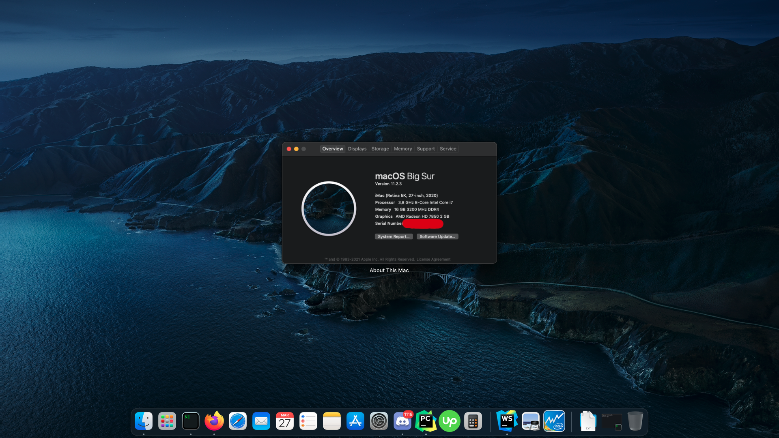Click the Software Update button
The image size is (779, 438).
[437, 236]
